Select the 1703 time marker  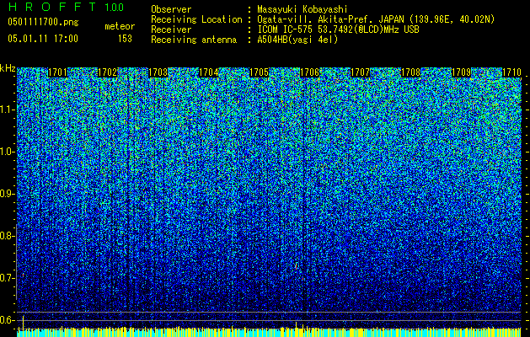[158, 72]
